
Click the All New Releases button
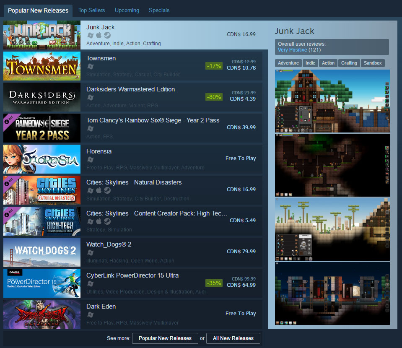tap(233, 338)
